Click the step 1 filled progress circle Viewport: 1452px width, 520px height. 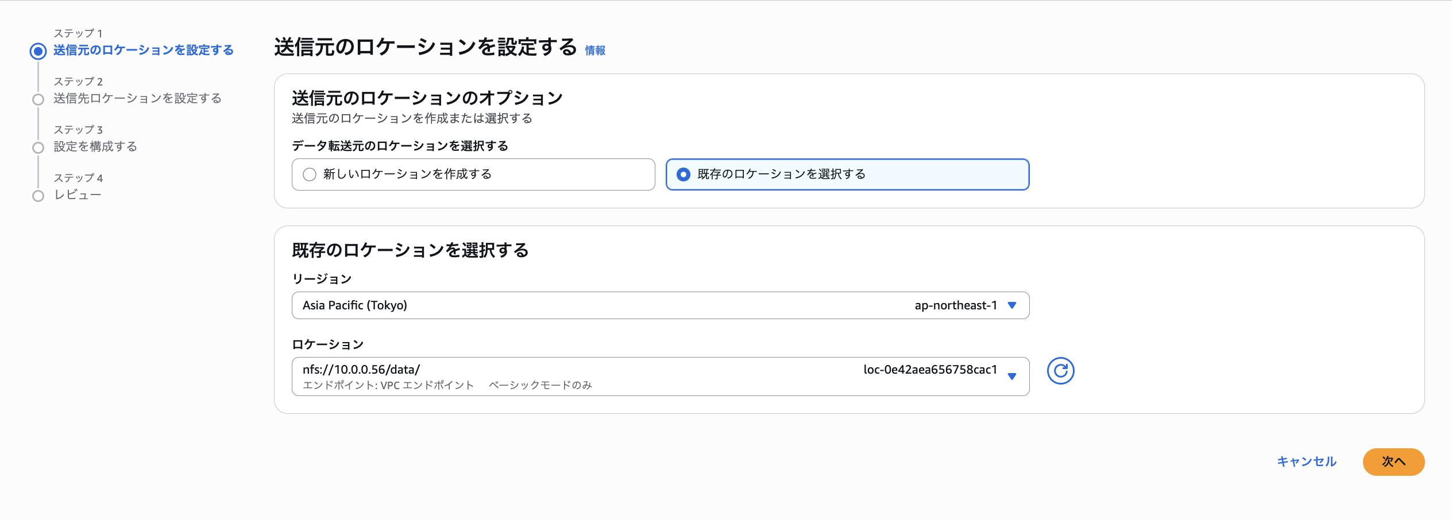click(x=38, y=51)
